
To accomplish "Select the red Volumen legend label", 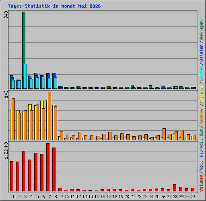I will (x=202, y=183).
